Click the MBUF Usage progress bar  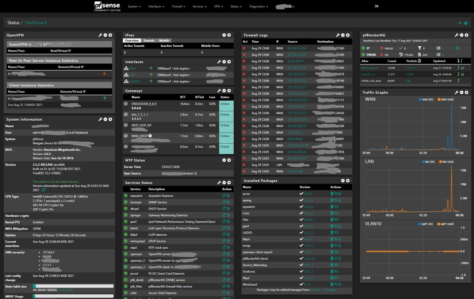point(73,296)
